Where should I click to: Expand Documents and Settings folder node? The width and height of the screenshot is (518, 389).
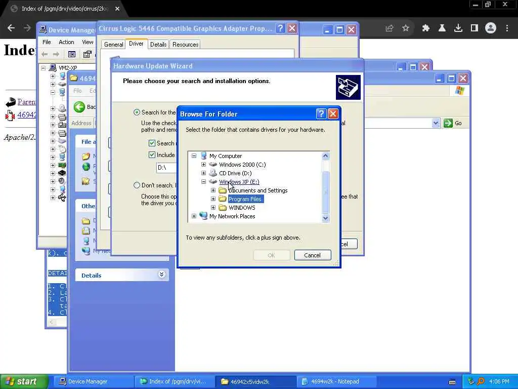click(x=213, y=190)
